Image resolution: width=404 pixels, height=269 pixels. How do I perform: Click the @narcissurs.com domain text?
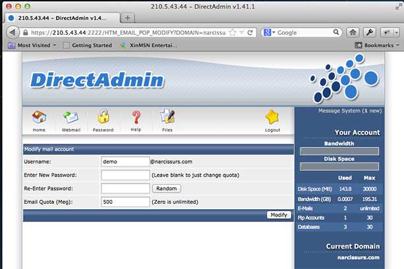pos(171,162)
